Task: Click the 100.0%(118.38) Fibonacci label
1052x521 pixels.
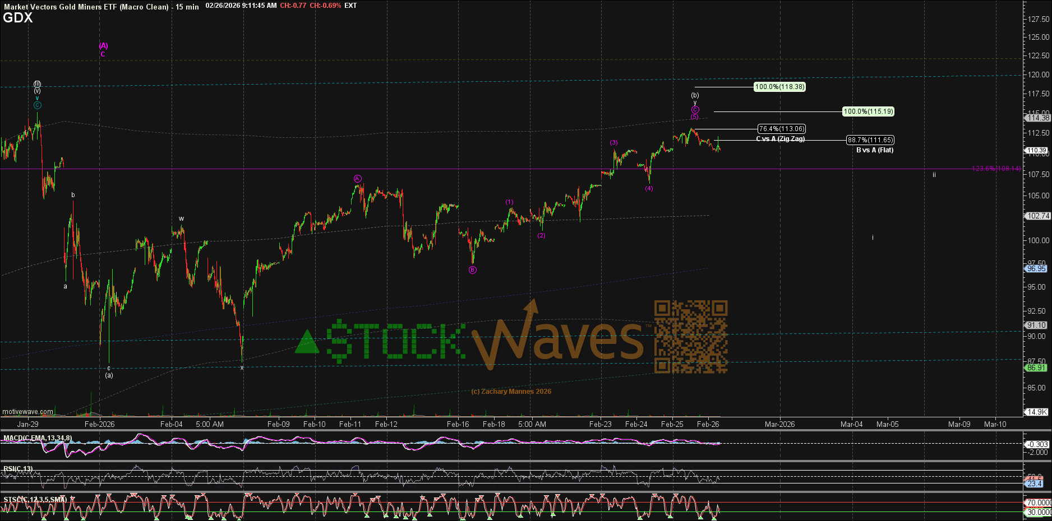Action: coord(779,87)
